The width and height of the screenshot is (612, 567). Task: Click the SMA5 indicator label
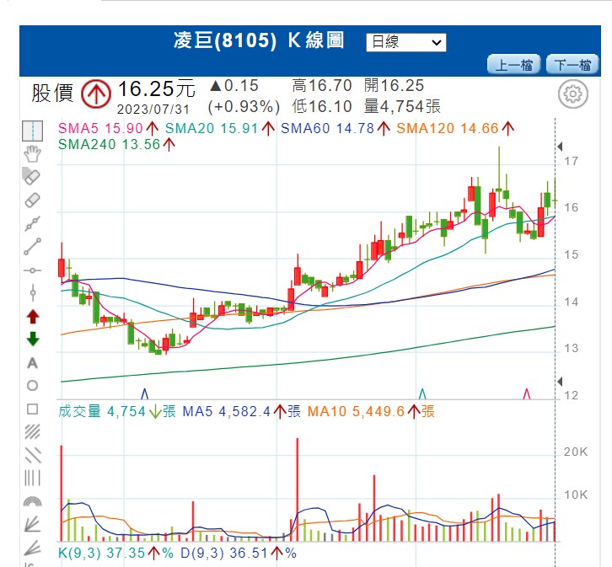click(101, 128)
